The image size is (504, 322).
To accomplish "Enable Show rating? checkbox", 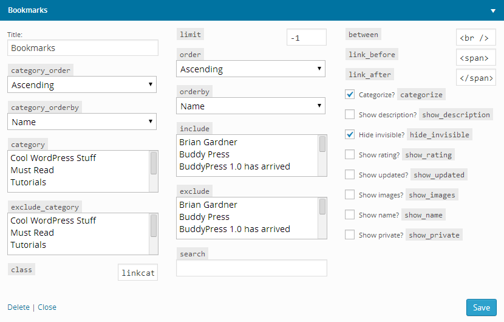I will point(350,155).
